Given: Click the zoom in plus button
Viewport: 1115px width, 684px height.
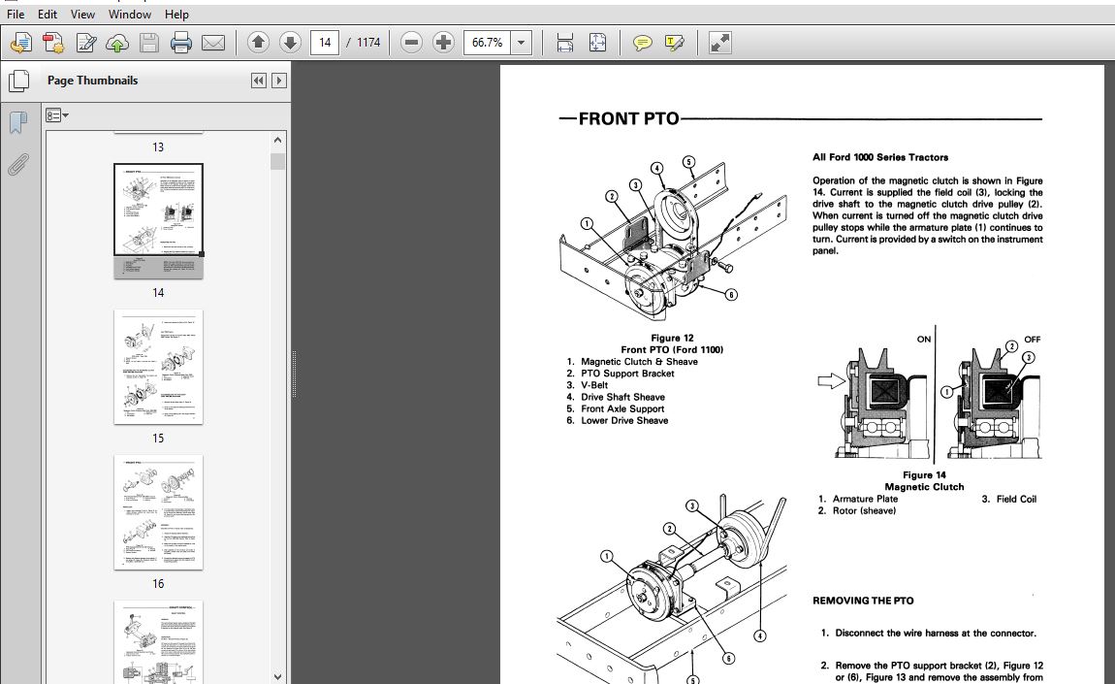Looking at the screenshot, I should [x=443, y=43].
